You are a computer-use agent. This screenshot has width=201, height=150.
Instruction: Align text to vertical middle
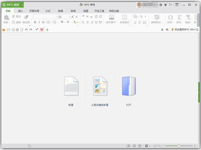click(87, 16)
